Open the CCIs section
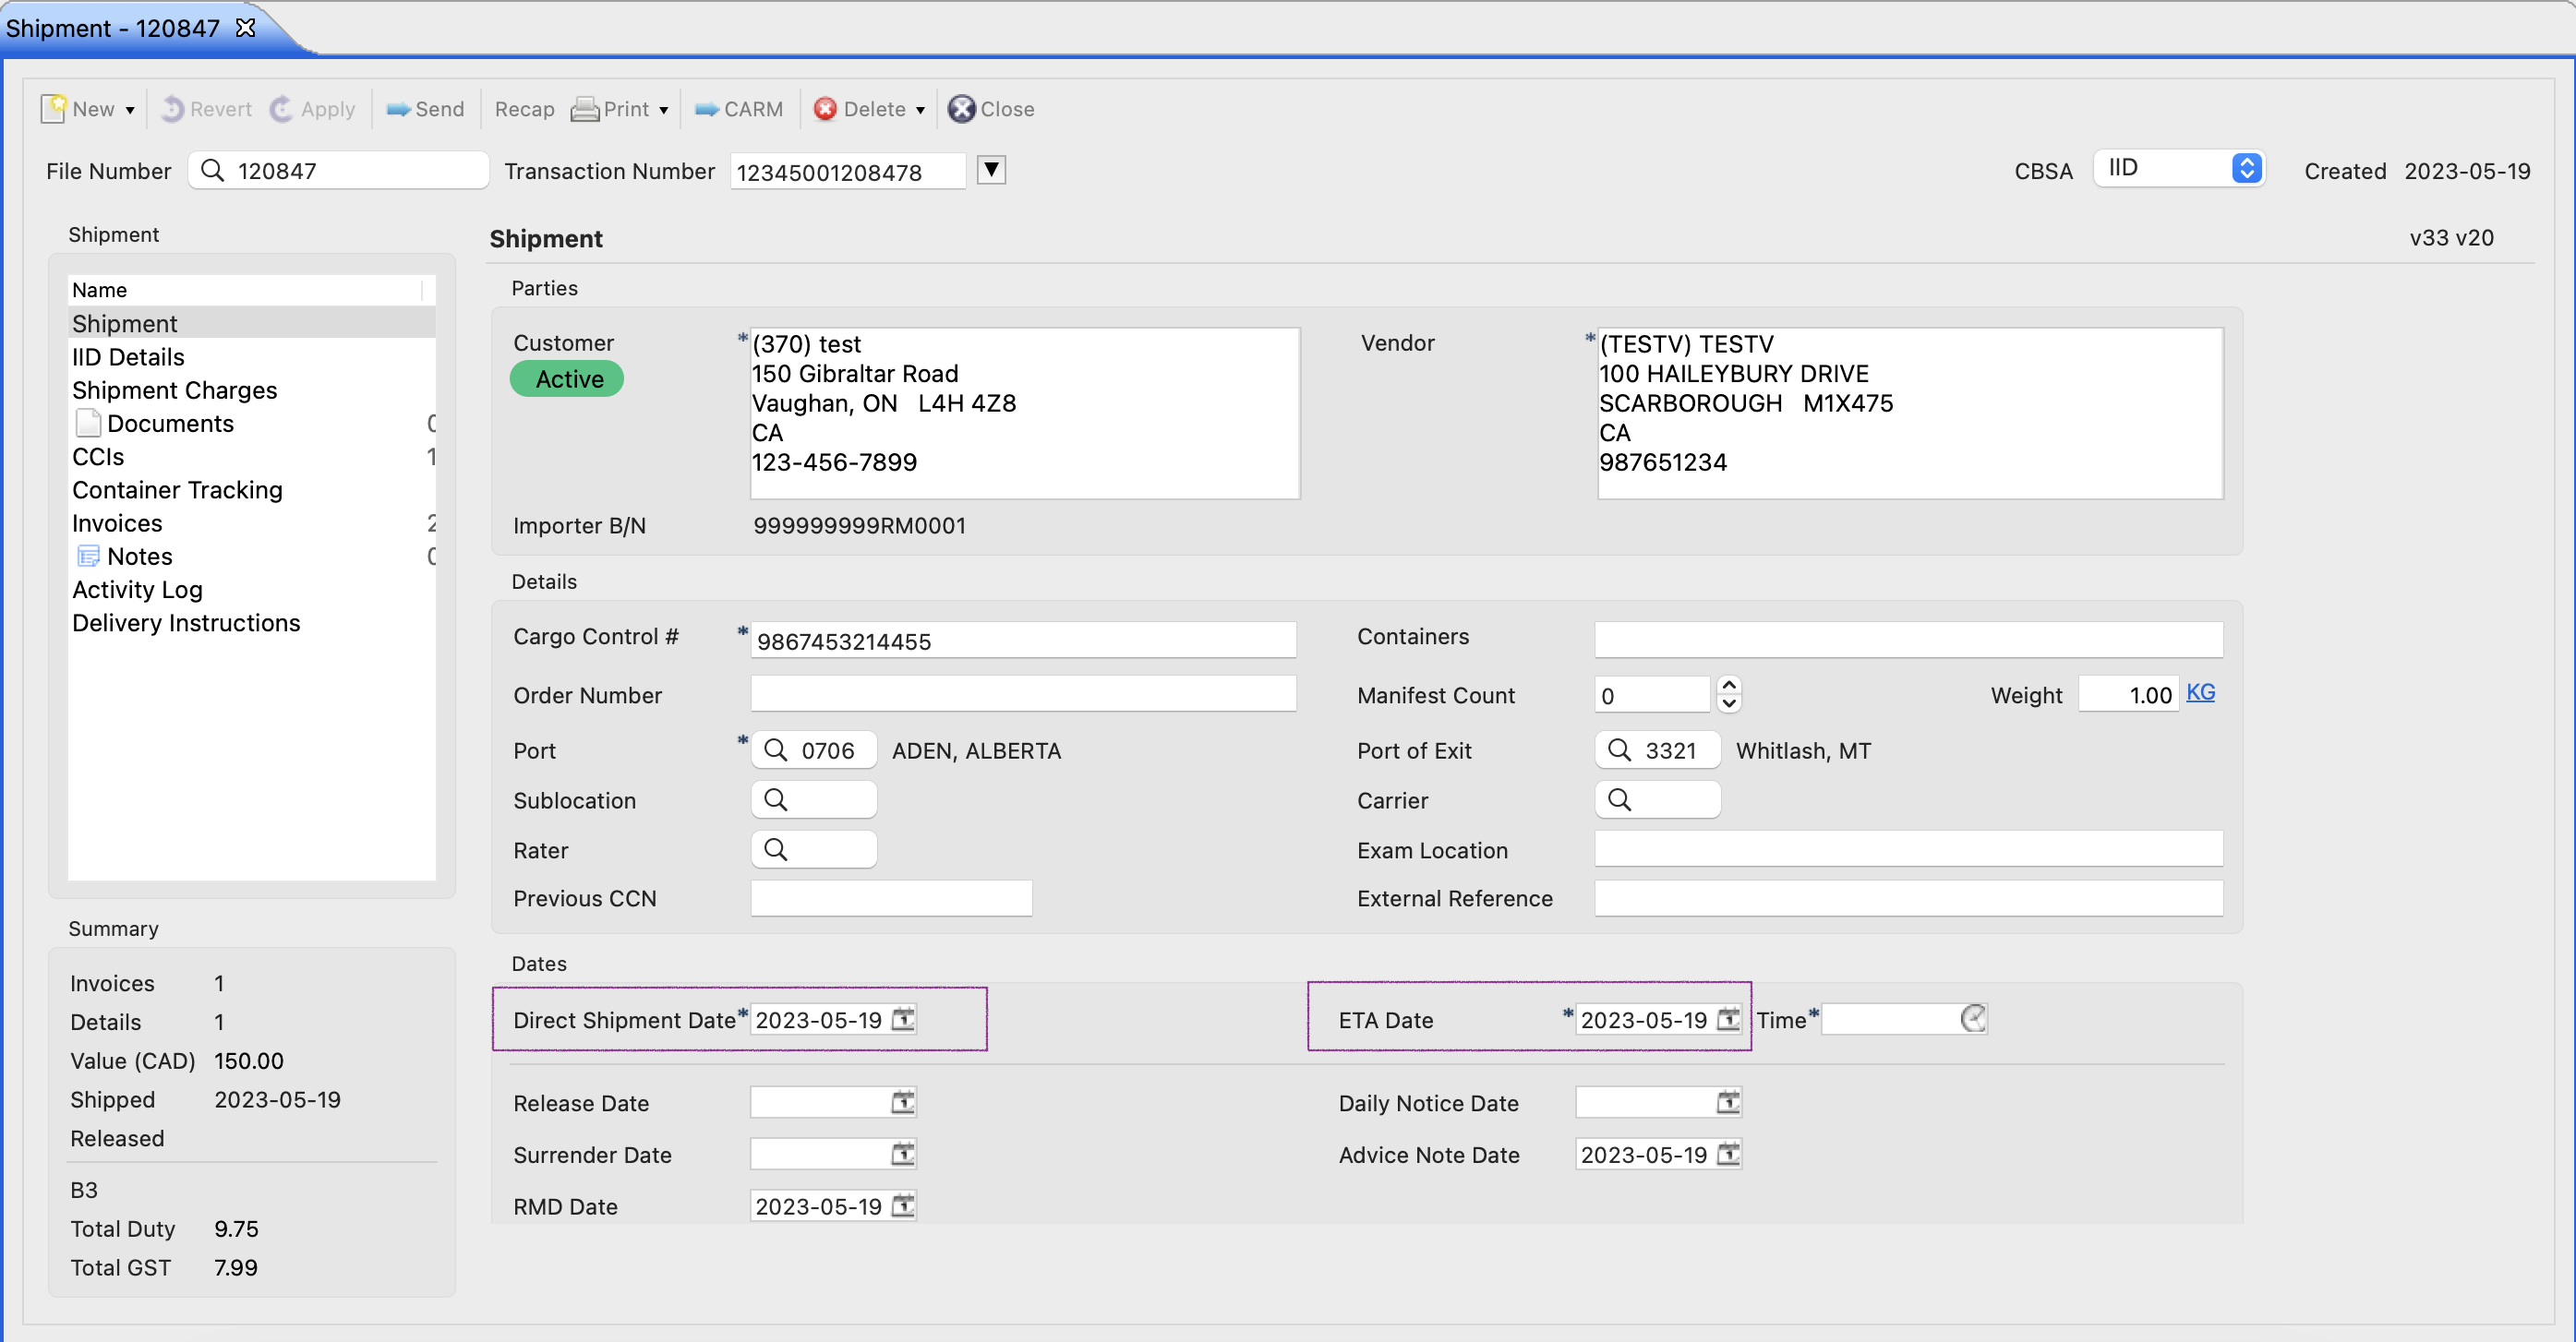2576x1342 pixels. (x=251, y=456)
